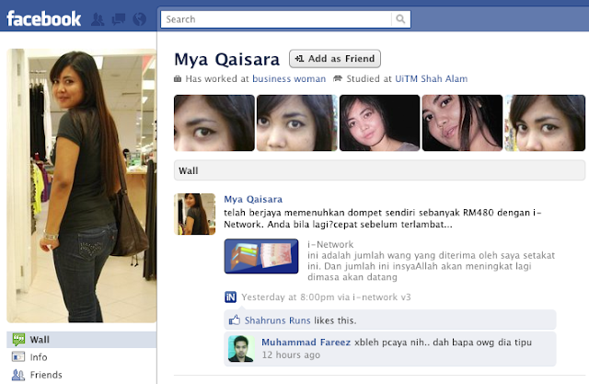Open the notifications globe icon
Screen dimensions: 589x384
coord(139,19)
